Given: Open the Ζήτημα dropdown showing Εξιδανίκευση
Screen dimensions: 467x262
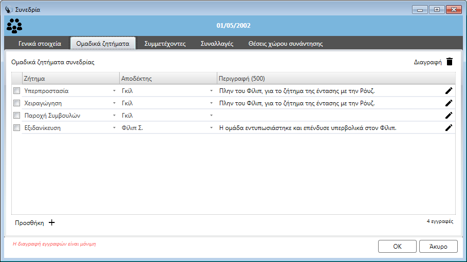Looking at the screenshot, I should (114, 128).
